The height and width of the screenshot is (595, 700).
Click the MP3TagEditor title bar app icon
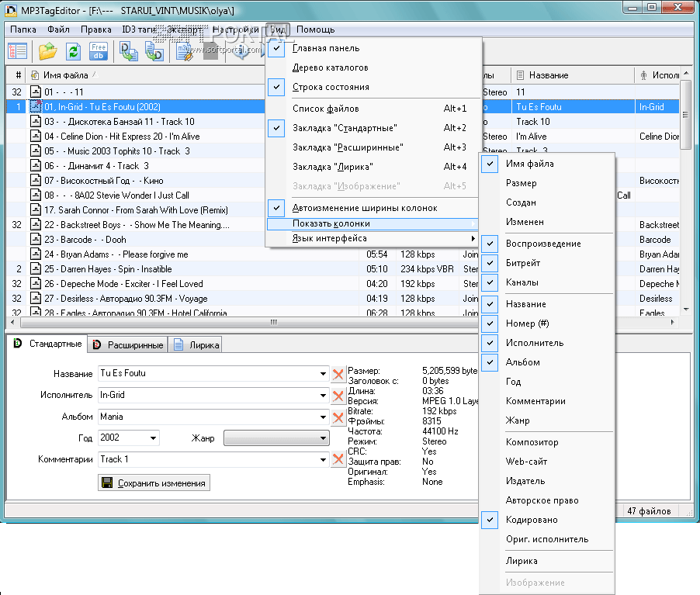[x=11, y=10]
